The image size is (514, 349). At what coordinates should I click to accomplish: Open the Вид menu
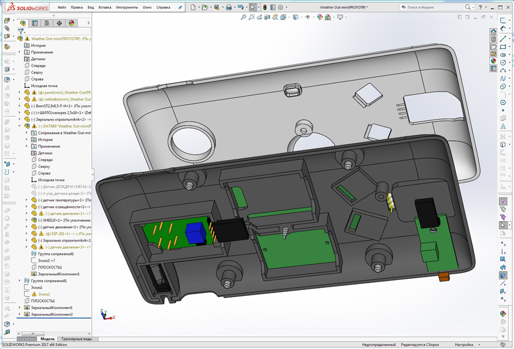pos(91,7)
